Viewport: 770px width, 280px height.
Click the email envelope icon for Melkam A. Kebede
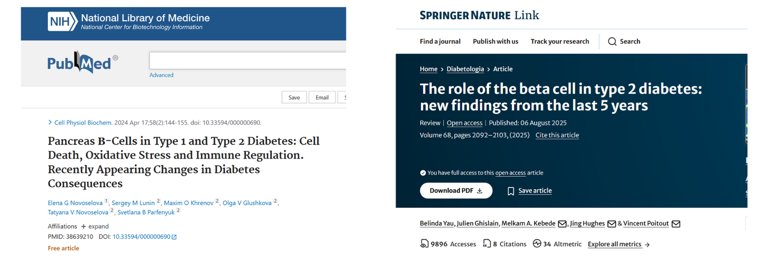562,224
